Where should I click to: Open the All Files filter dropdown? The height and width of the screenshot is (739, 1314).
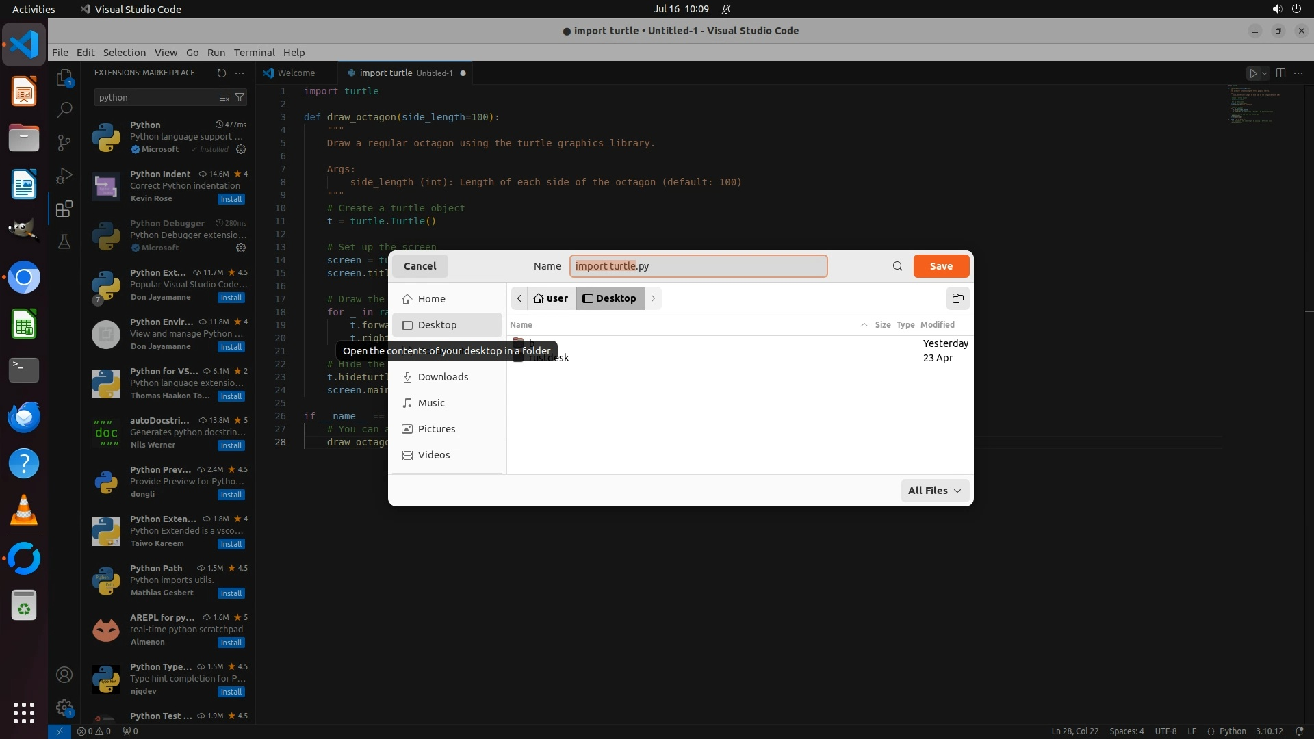pos(934,491)
